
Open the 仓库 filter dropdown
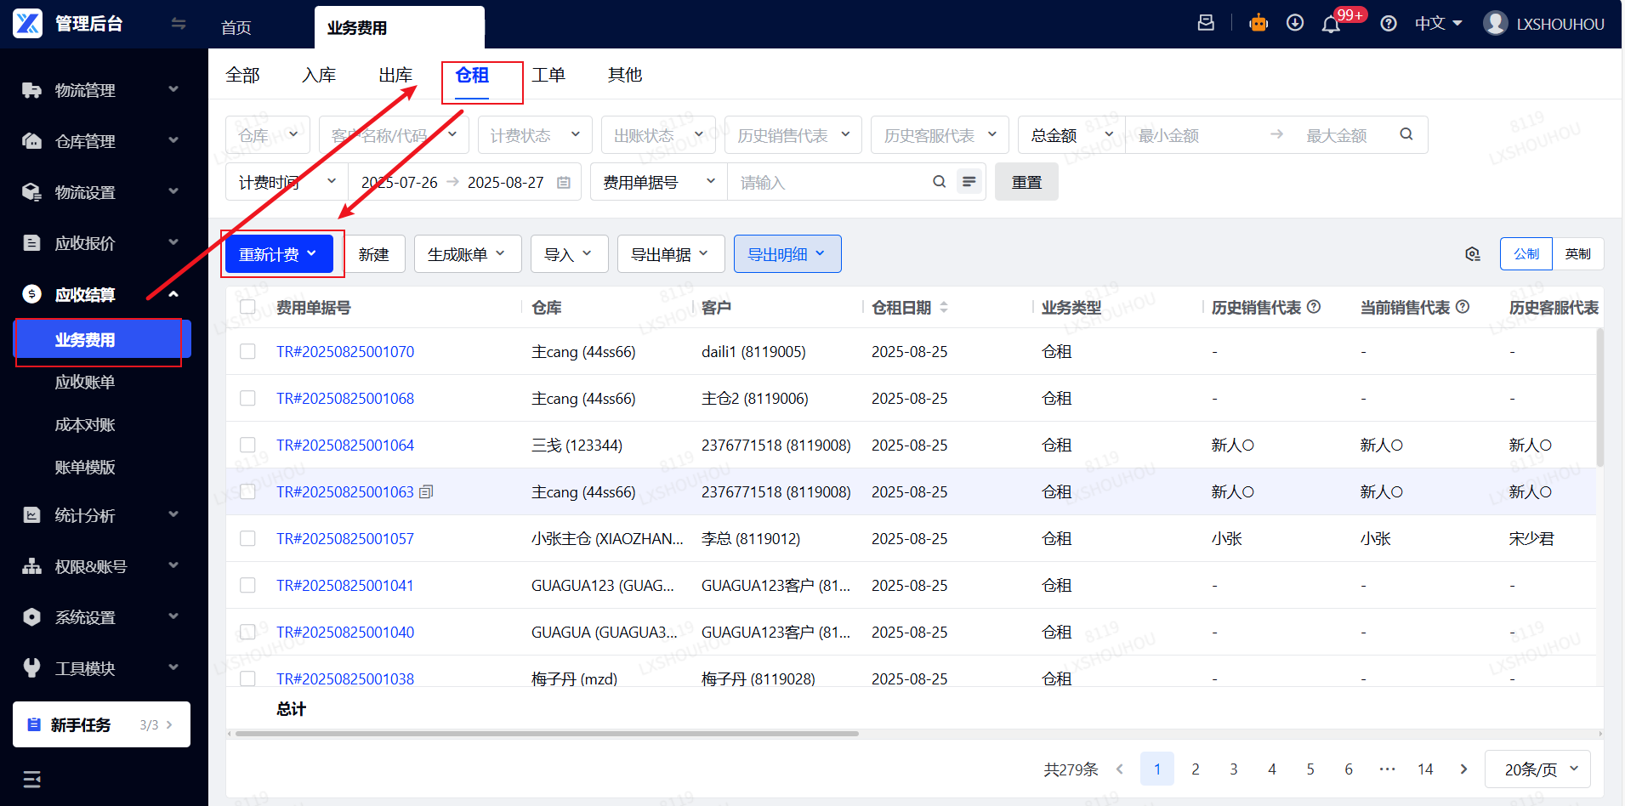tap(268, 135)
